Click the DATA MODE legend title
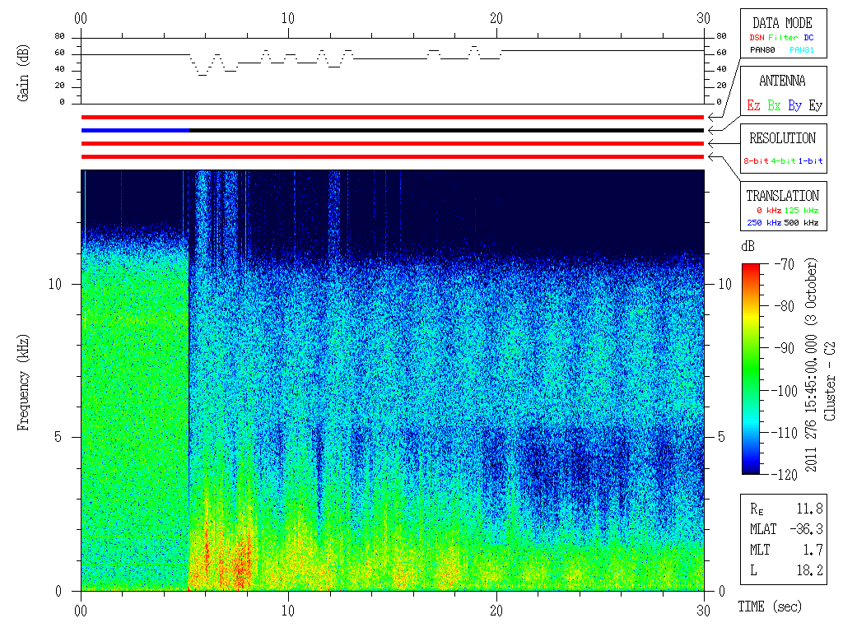This screenshot has height=632, width=843. pos(782,23)
